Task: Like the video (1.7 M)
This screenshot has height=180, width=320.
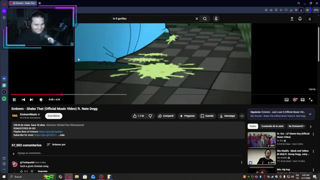Action: (x=138, y=116)
